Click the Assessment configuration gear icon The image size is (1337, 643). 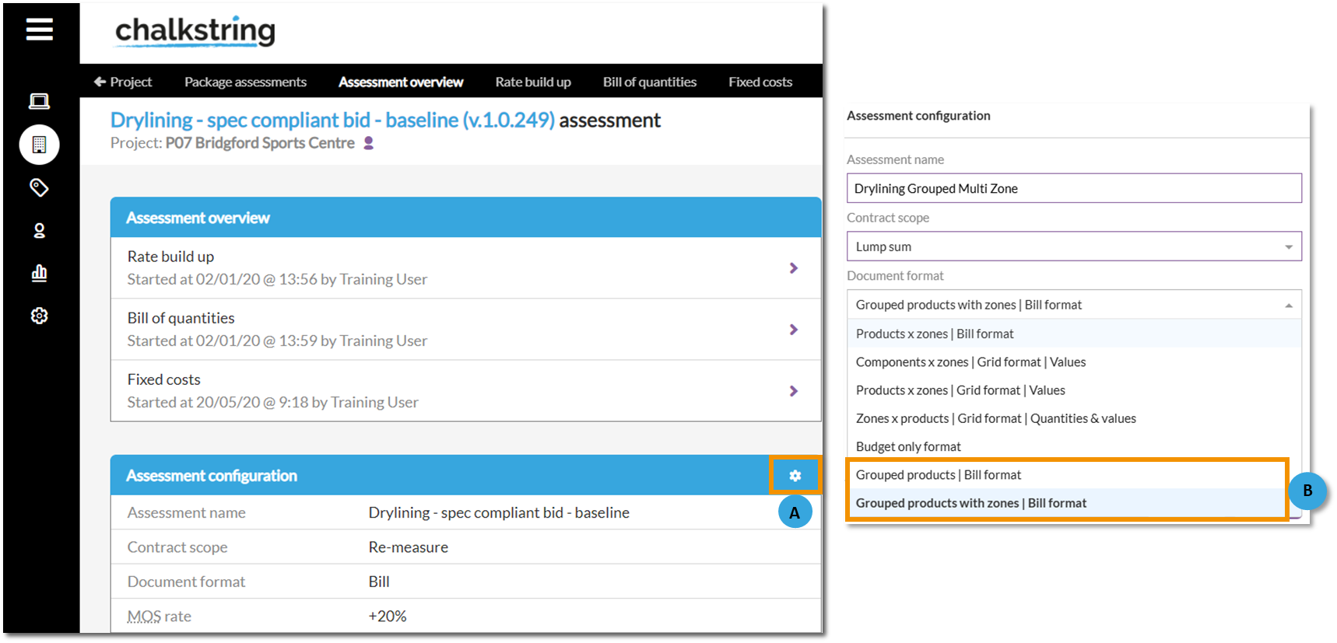click(x=795, y=475)
